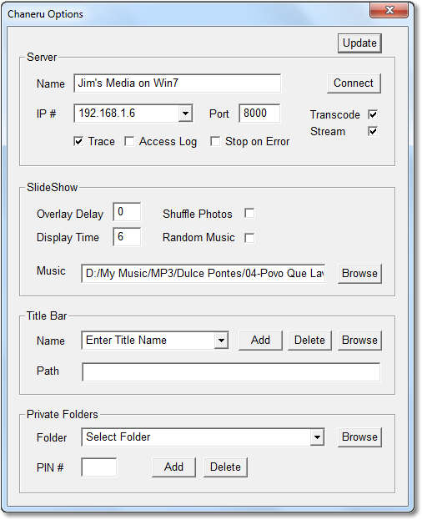The height and width of the screenshot is (520, 422).
Task: Expand the Title Bar Name dropdown
Action: (x=221, y=341)
